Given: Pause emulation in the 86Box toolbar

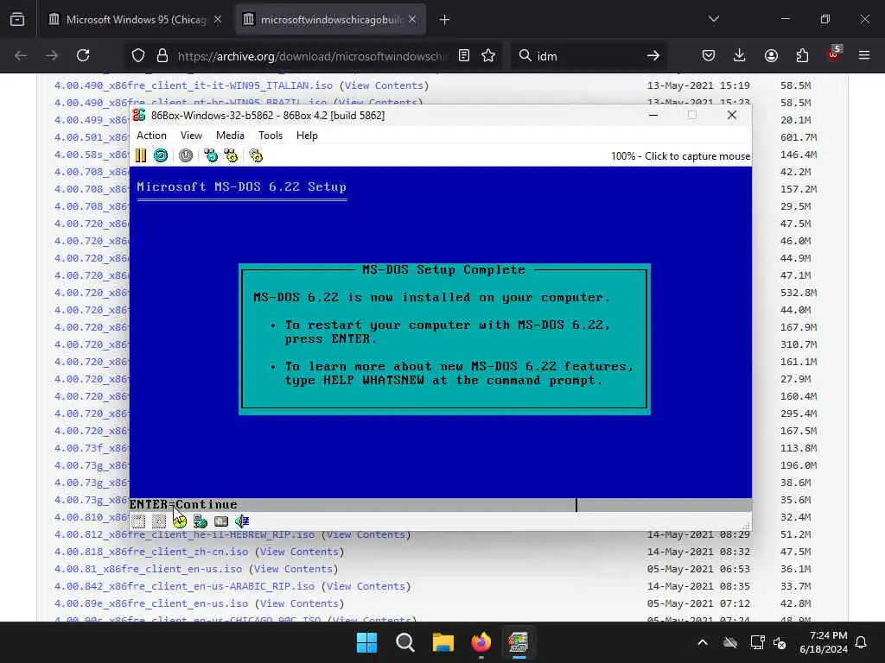Looking at the screenshot, I should [x=141, y=155].
